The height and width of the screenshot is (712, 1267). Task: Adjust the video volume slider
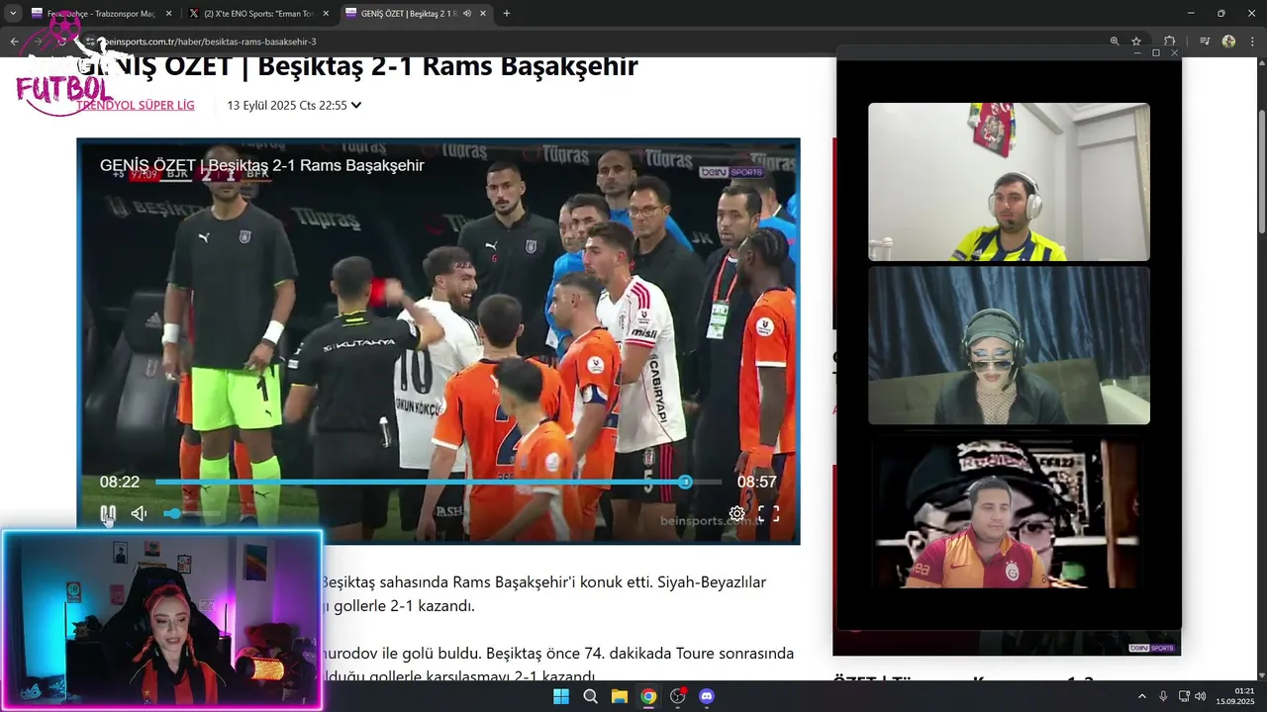click(193, 513)
